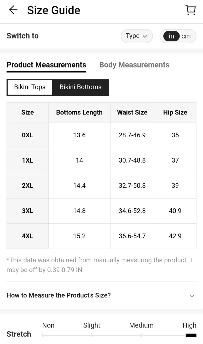
Task: Click the Type dropdown chevron arrow
Action: pyautogui.click(x=145, y=37)
